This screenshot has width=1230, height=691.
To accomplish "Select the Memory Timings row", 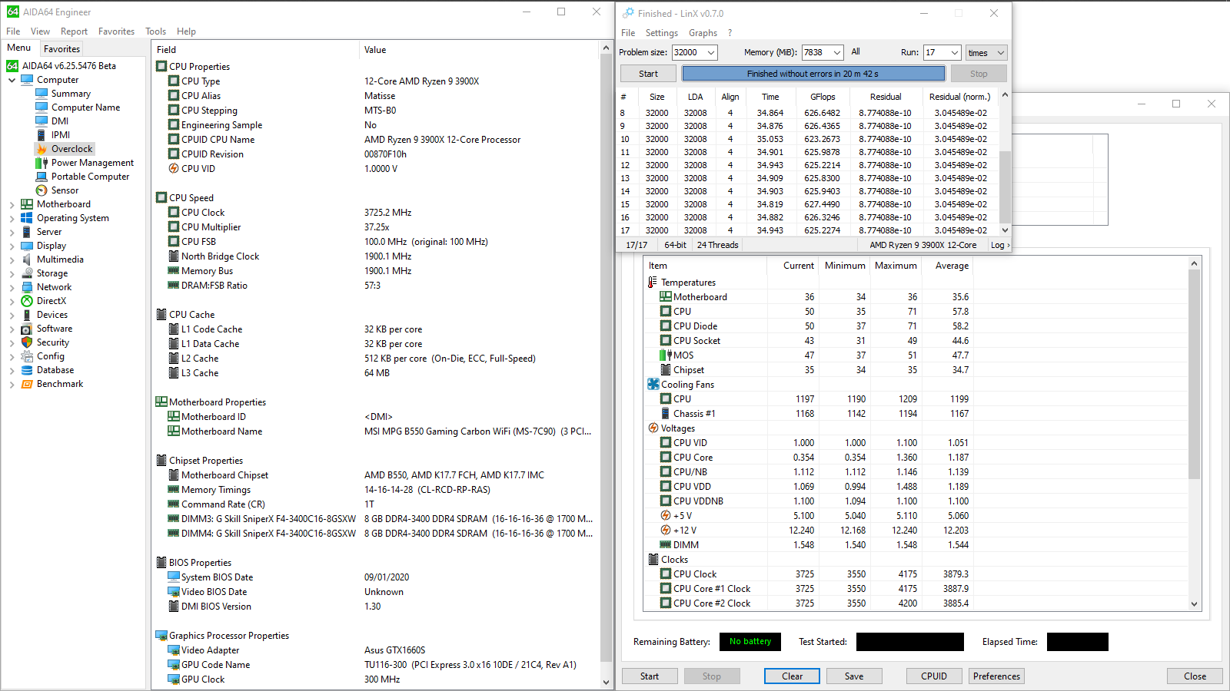I will tap(375, 490).
